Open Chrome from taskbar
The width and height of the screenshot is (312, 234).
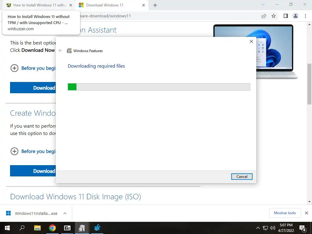[52, 228]
